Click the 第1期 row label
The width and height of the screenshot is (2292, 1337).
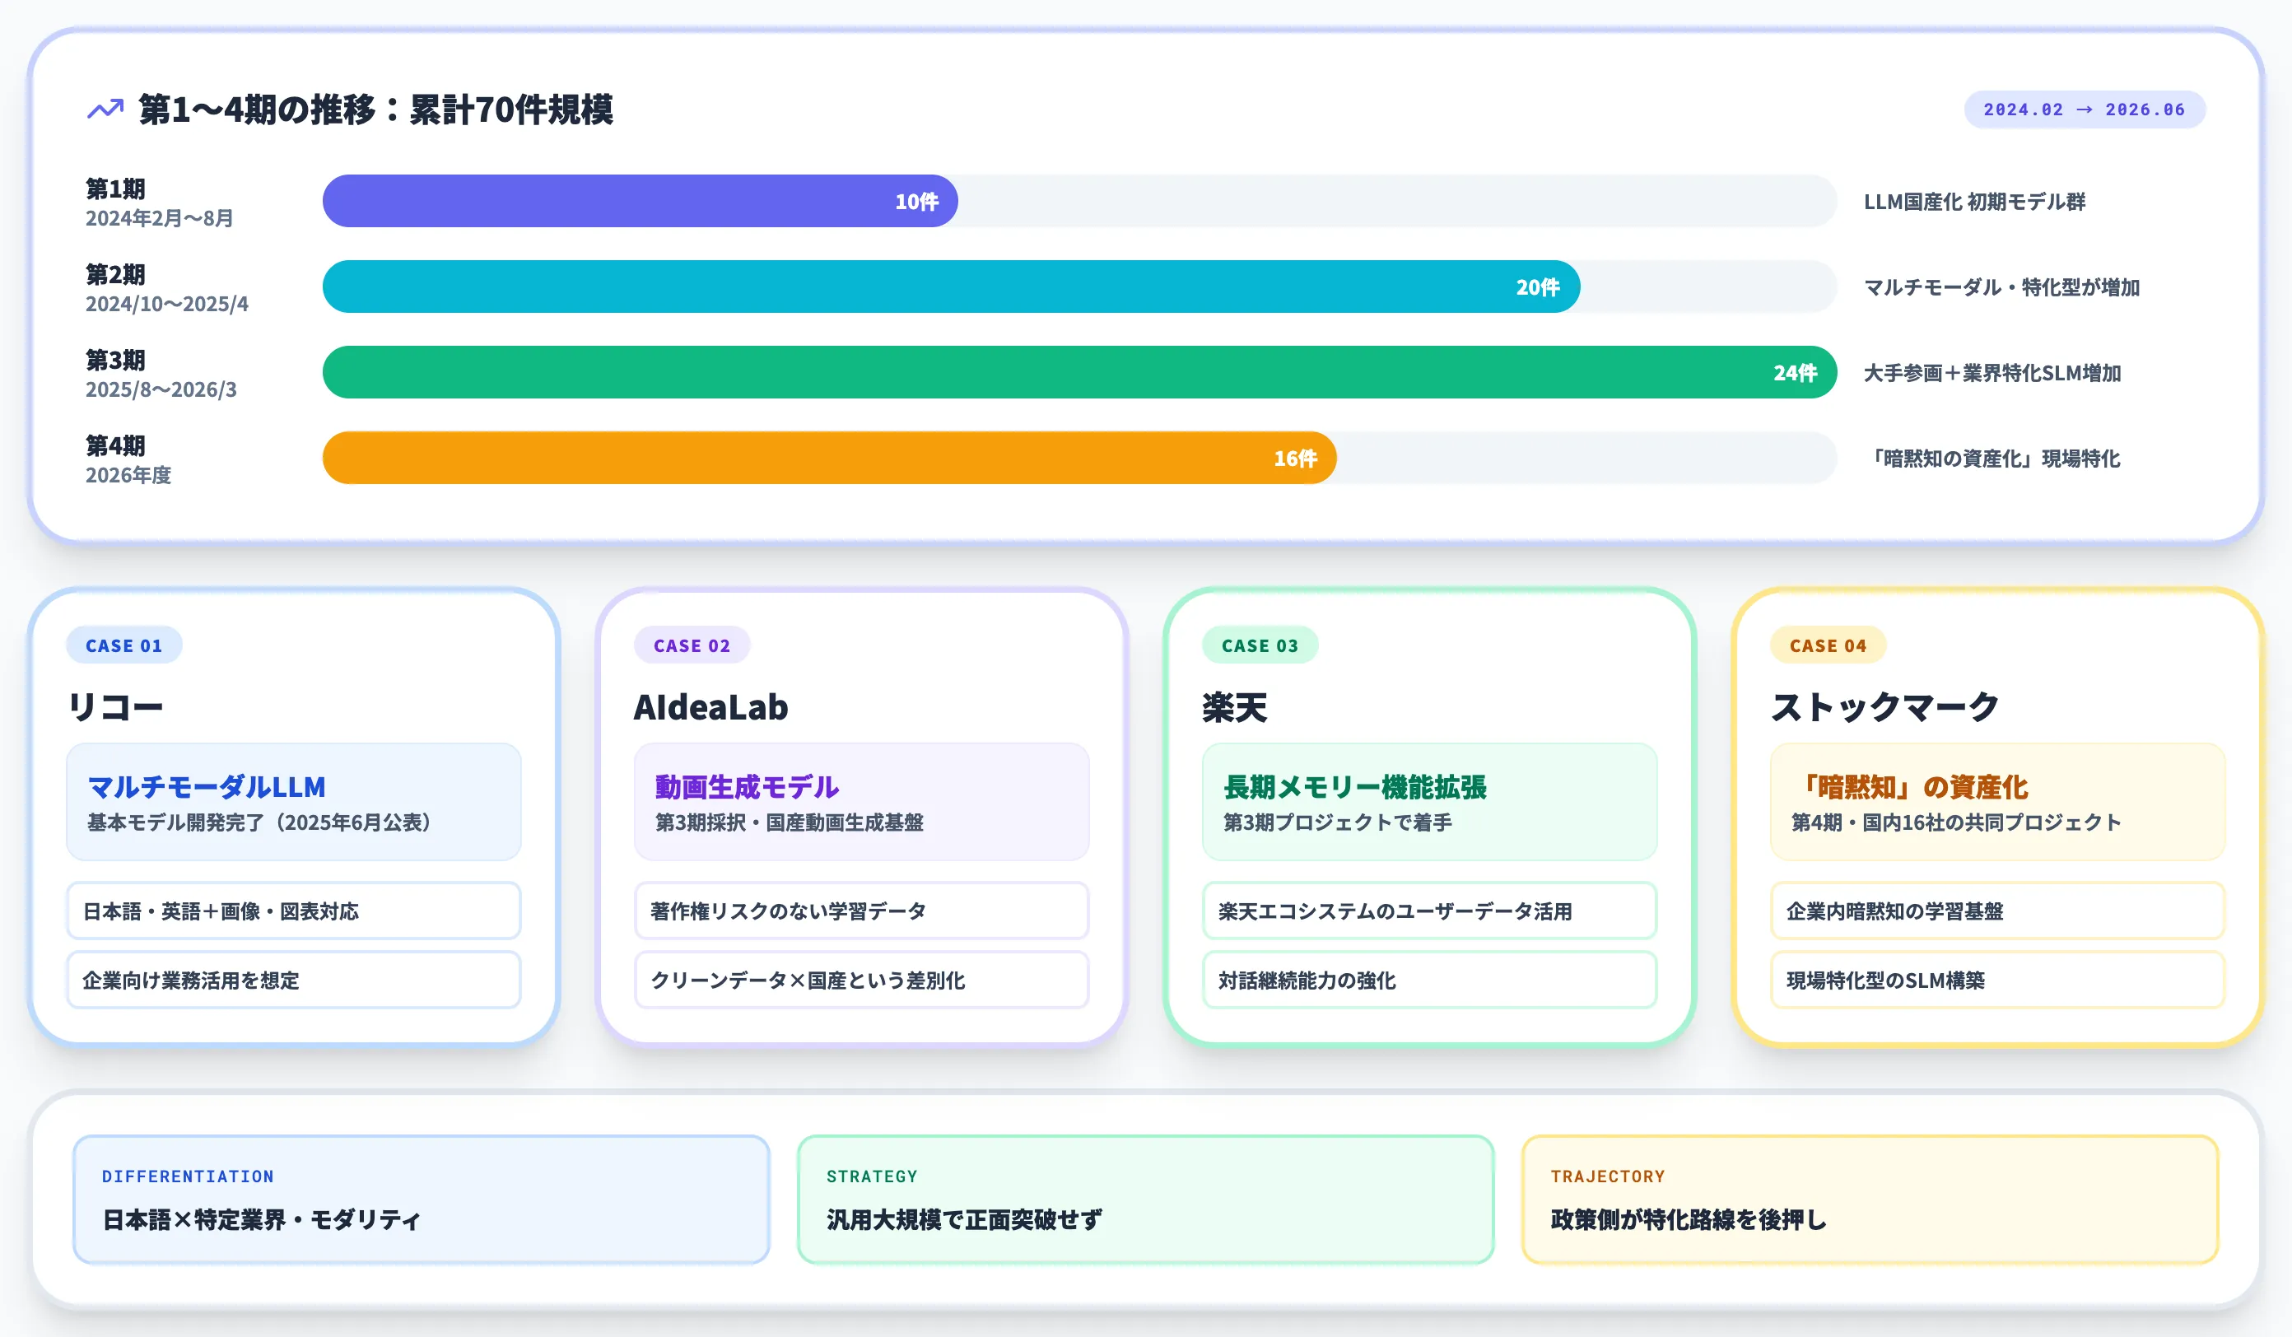pos(115,189)
